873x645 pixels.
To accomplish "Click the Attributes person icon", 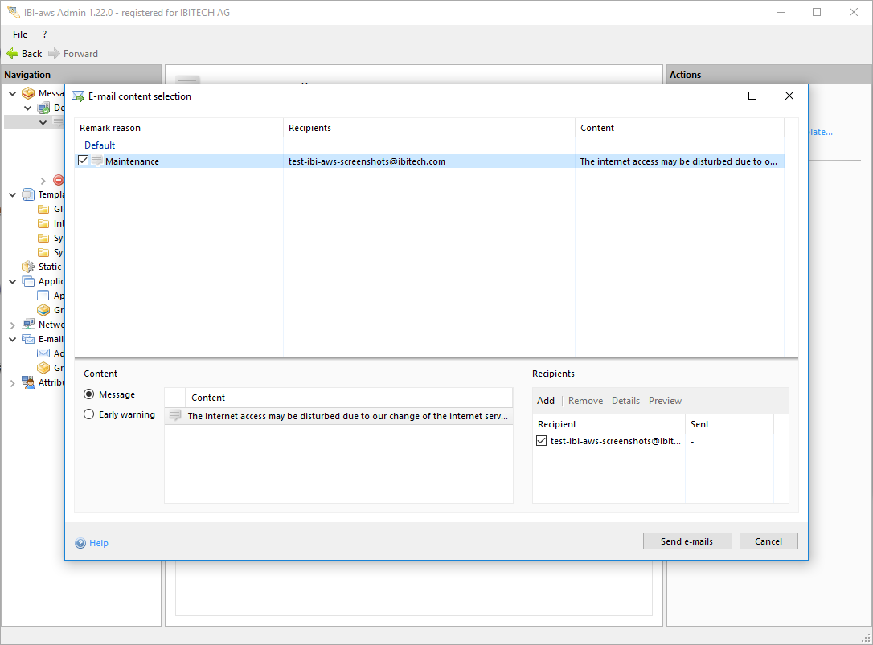I will click(29, 382).
